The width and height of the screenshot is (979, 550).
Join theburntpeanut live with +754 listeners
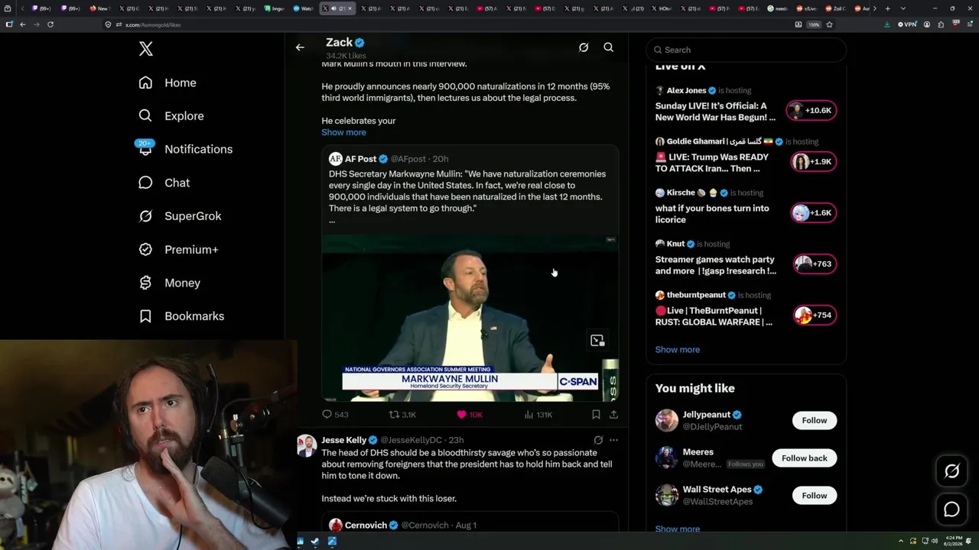814,315
